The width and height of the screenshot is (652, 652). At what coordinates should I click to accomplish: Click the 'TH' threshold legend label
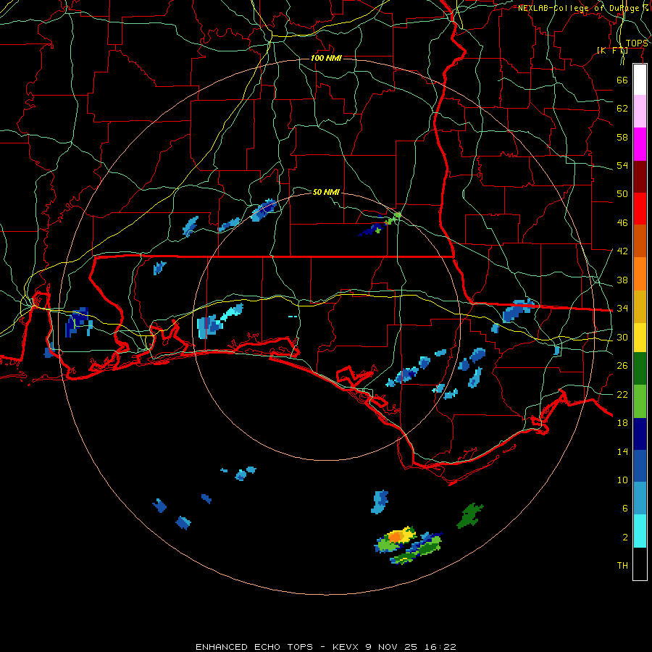click(x=622, y=566)
